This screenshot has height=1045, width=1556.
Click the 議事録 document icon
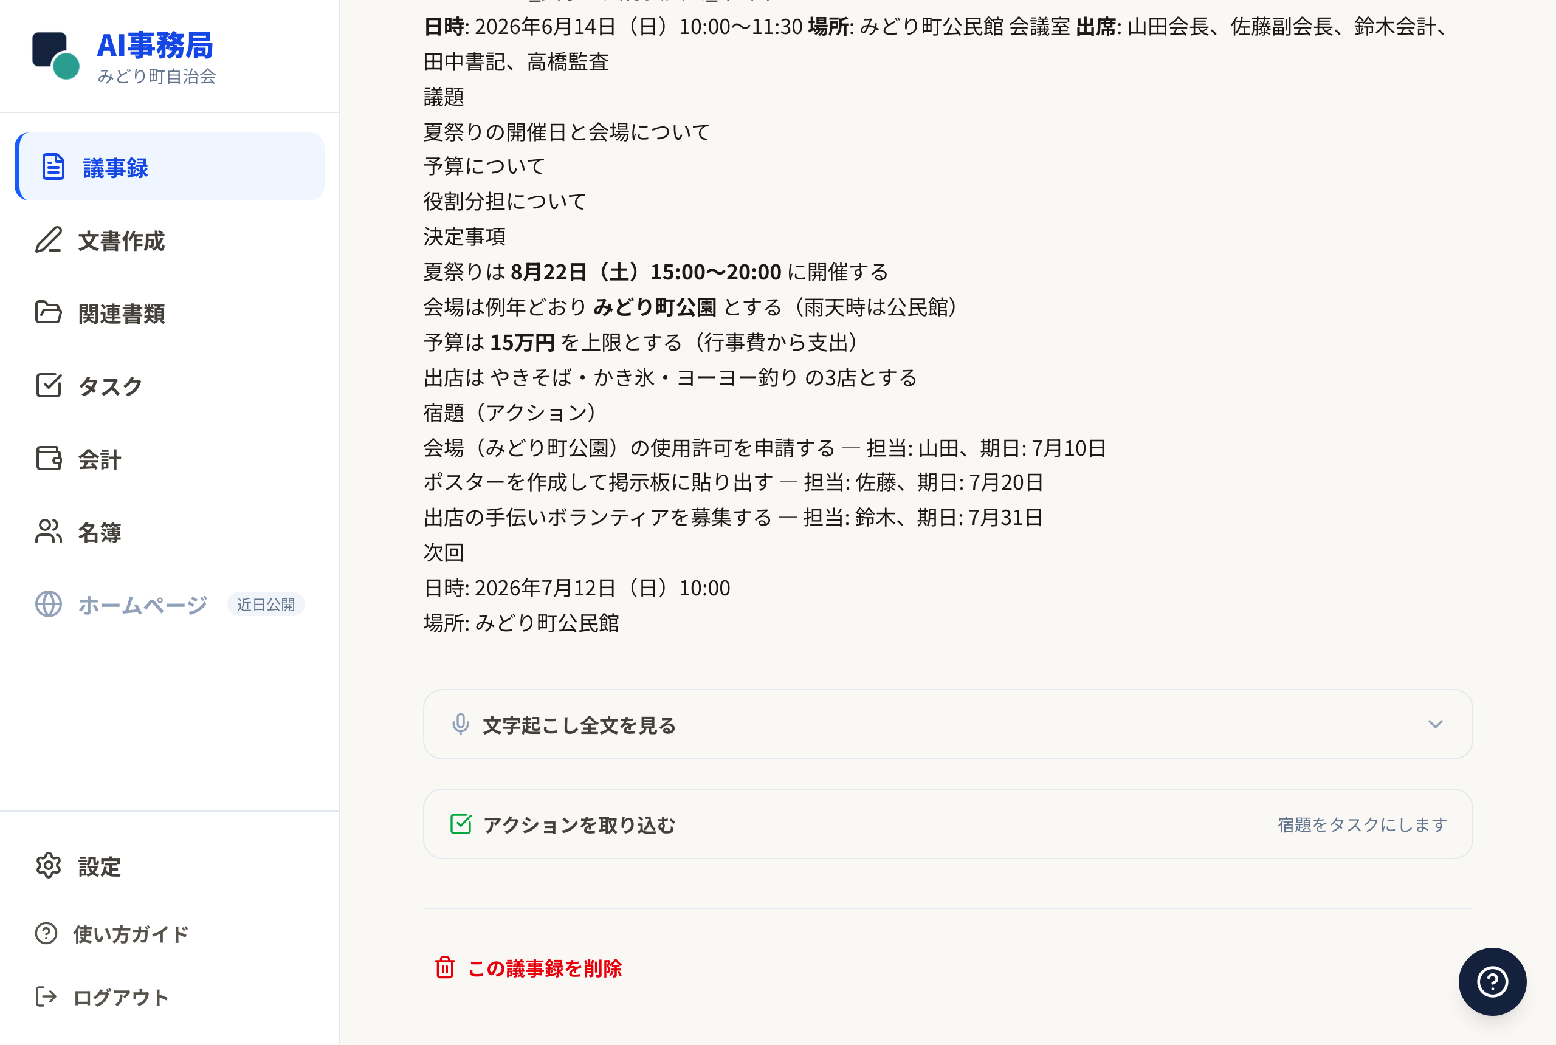click(53, 166)
